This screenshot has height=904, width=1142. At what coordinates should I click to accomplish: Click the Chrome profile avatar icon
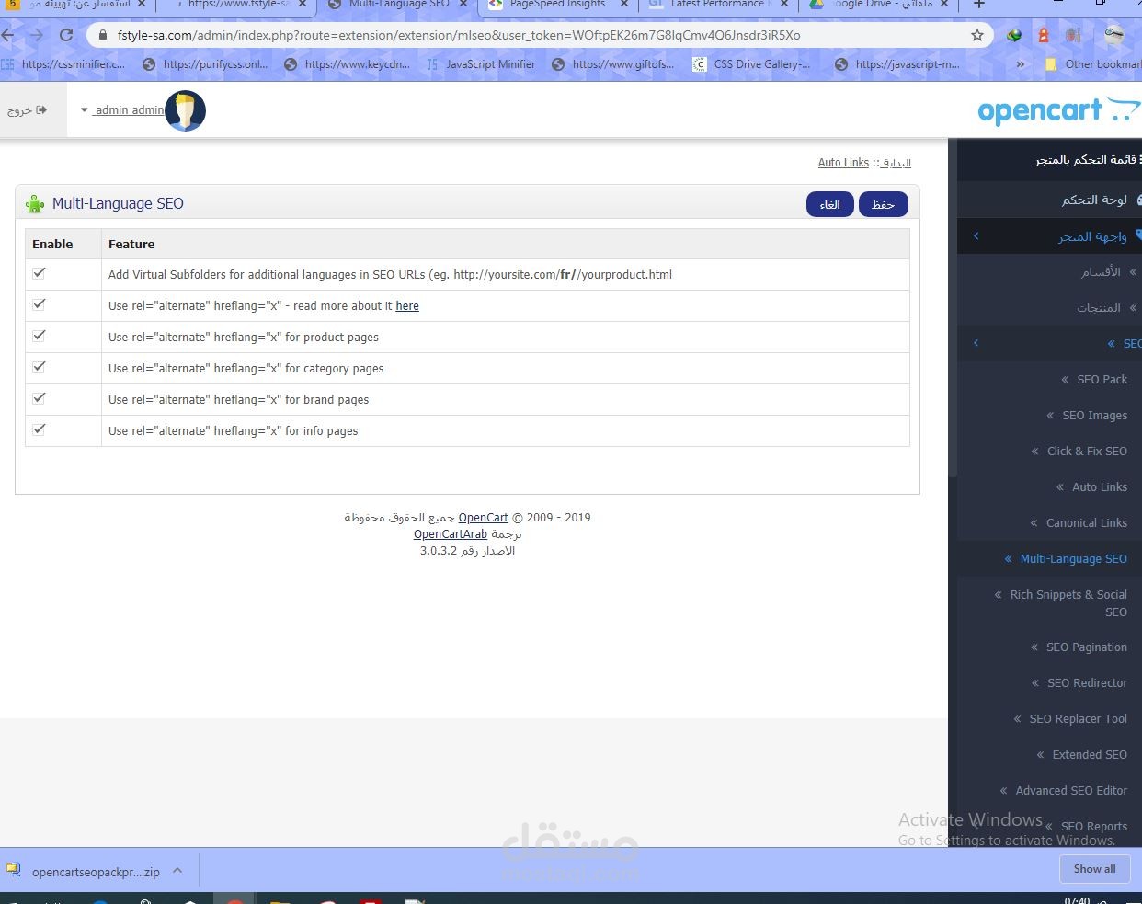click(1113, 35)
